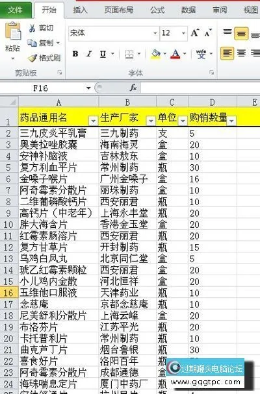Image resolution: width=260 pixels, height=394 pixels.
Task: Open filter for 药品通用名 column
Action: pyautogui.click(x=93, y=121)
